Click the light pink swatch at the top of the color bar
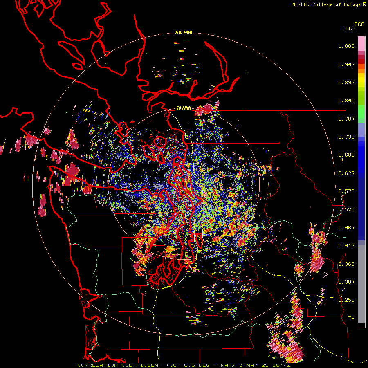 click(361, 44)
